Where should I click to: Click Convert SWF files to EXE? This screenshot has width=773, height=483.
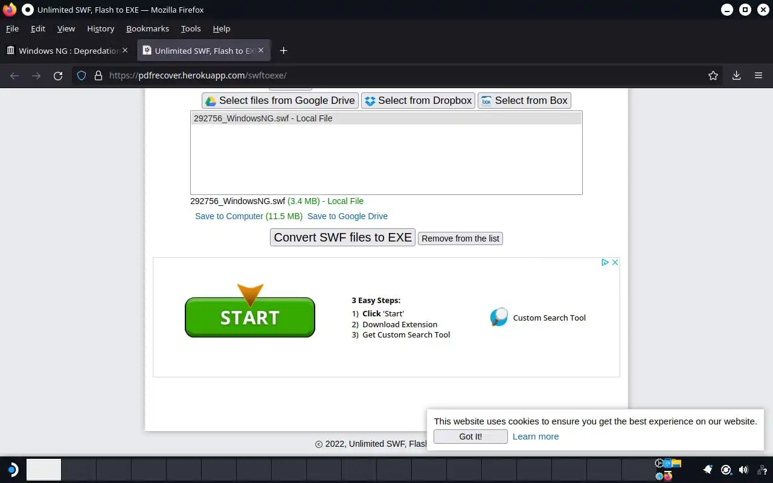click(x=343, y=237)
